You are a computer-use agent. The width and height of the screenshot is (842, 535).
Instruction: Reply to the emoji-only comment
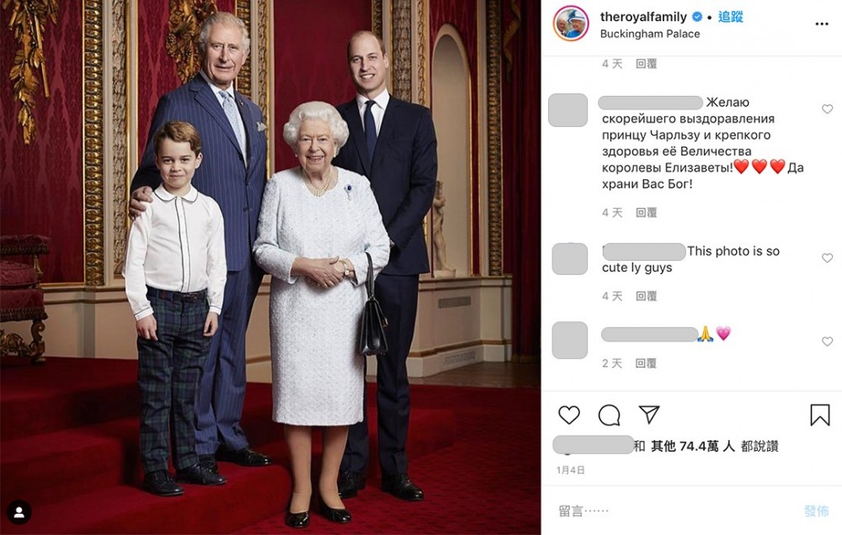646,363
